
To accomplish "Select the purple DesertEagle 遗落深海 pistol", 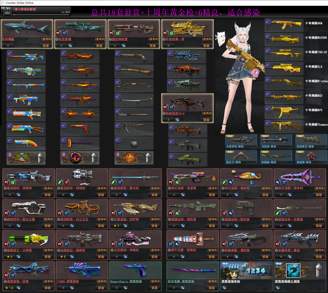I will (135, 269).
